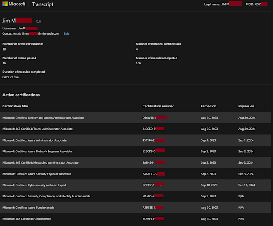The height and width of the screenshot is (226, 273).
Task: Select the Azure Fundamentals certification row
Action: point(28,208)
